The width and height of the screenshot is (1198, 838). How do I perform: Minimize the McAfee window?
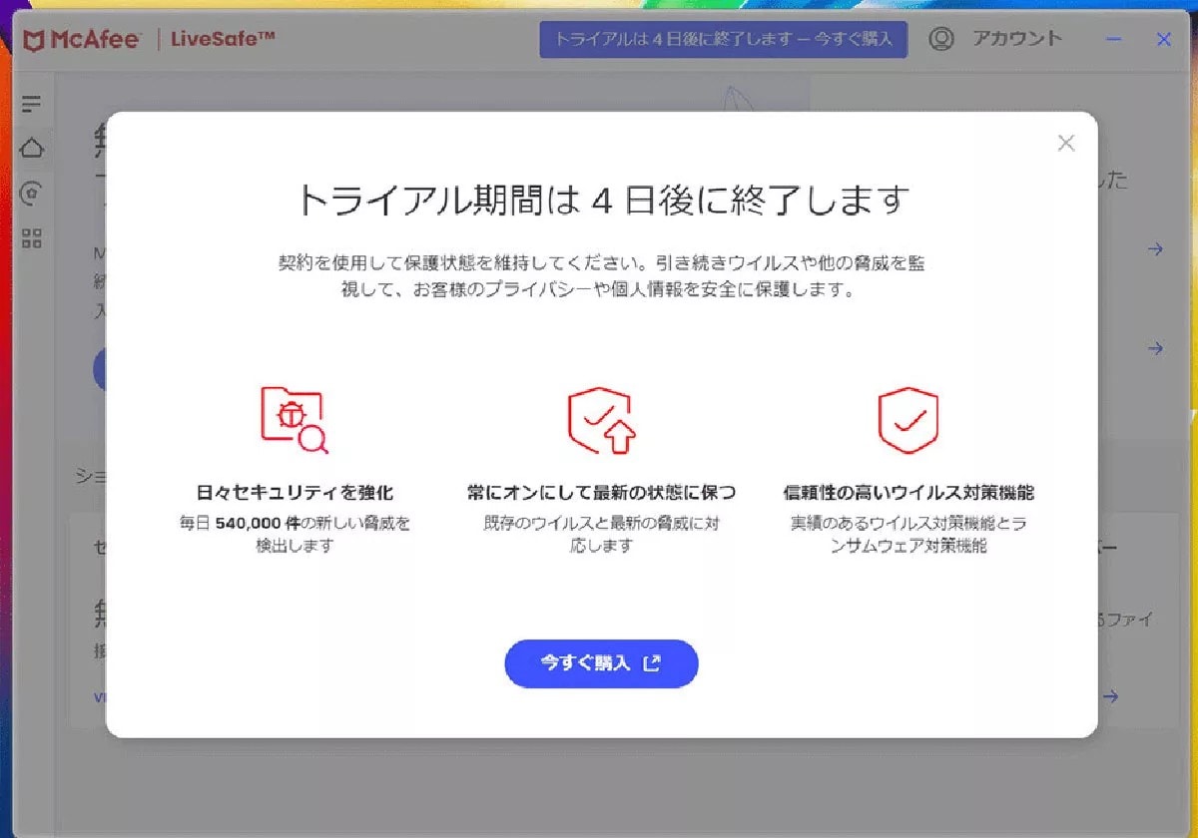click(1112, 38)
